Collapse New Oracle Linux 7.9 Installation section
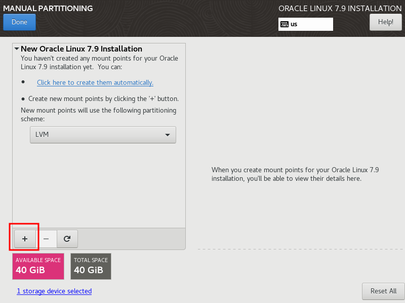405x303 pixels. 17,48
